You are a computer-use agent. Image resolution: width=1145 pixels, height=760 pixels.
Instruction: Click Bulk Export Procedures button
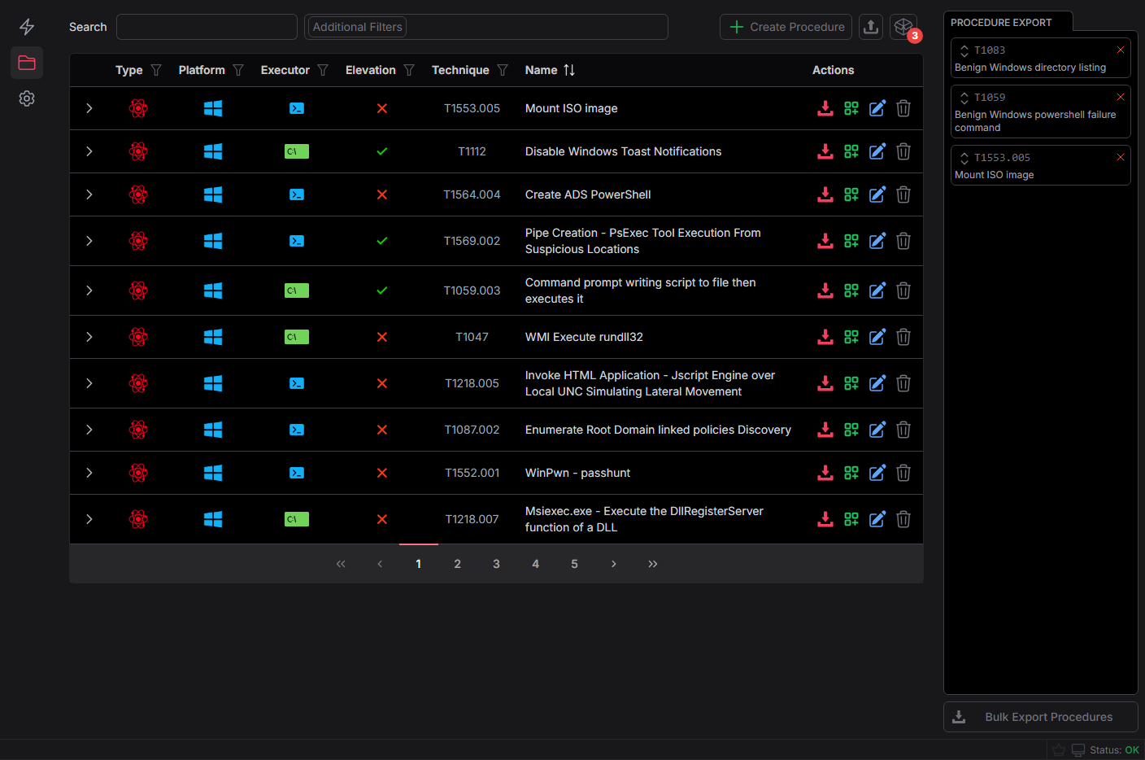point(1040,717)
